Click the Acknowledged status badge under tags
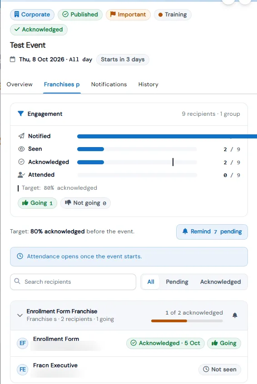Image resolution: width=257 pixels, height=384 pixels. [x=39, y=30]
